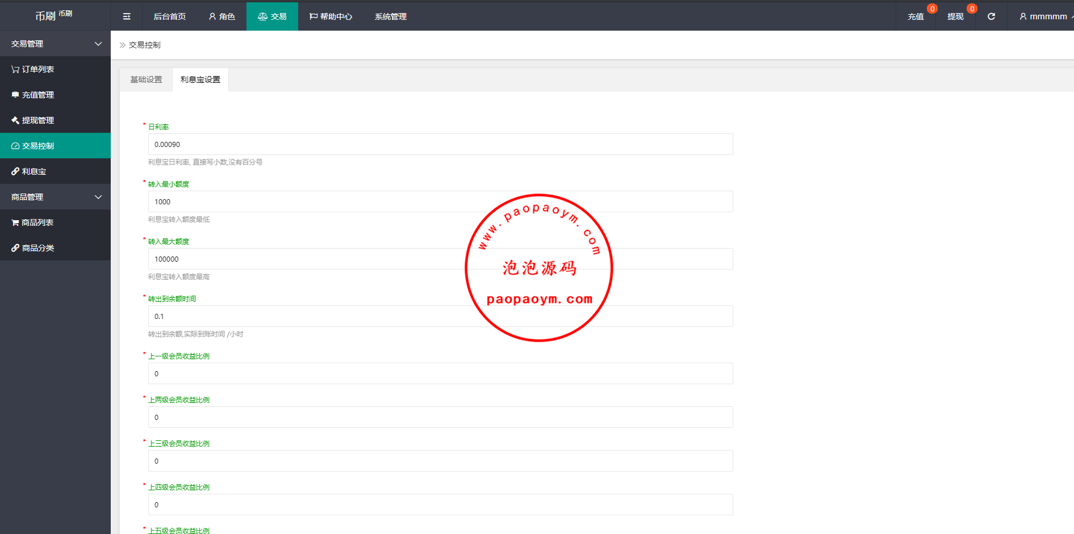The image size is (1074, 534).
Task: Click the icon beside 充值管理
Action: (15, 95)
